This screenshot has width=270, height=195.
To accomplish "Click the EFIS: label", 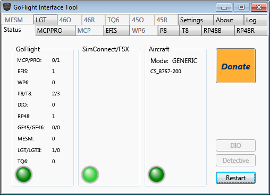I will (23, 72).
